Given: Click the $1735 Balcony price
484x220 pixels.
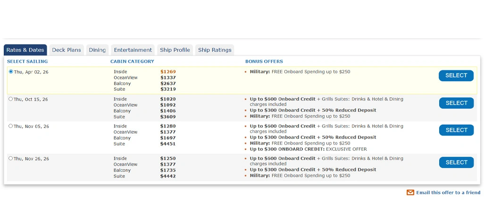Looking at the screenshot, I should [x=168, y=170].
